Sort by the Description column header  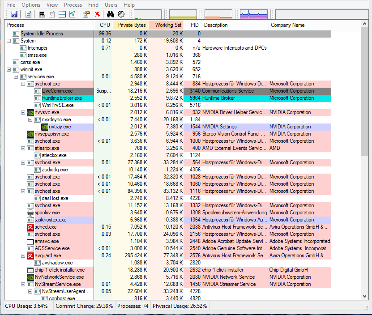coord(235,25)
